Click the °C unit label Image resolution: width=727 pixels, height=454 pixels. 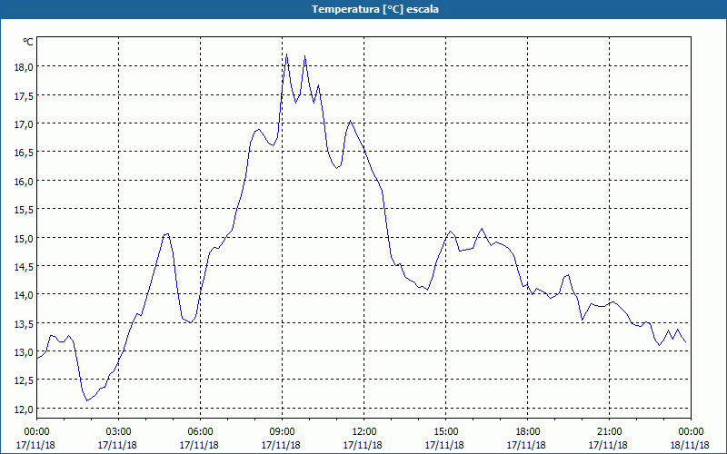28,42
